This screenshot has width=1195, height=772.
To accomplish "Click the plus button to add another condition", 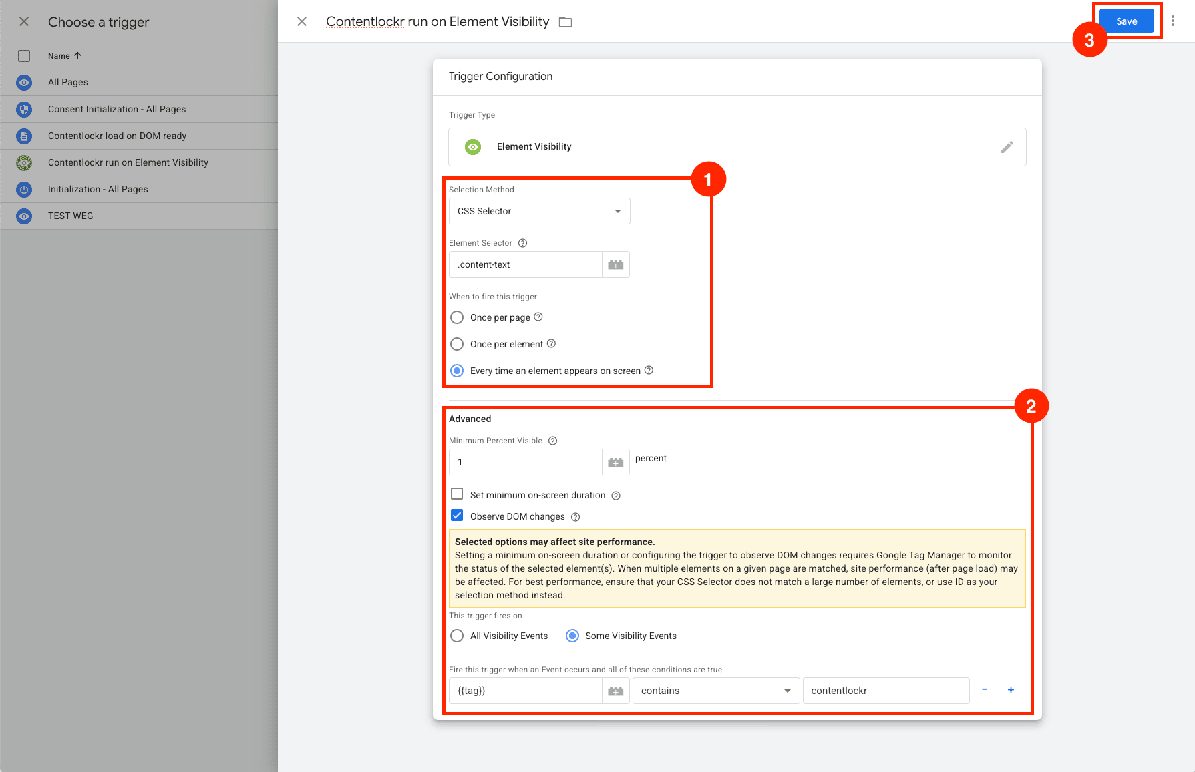I will 1011,690.
